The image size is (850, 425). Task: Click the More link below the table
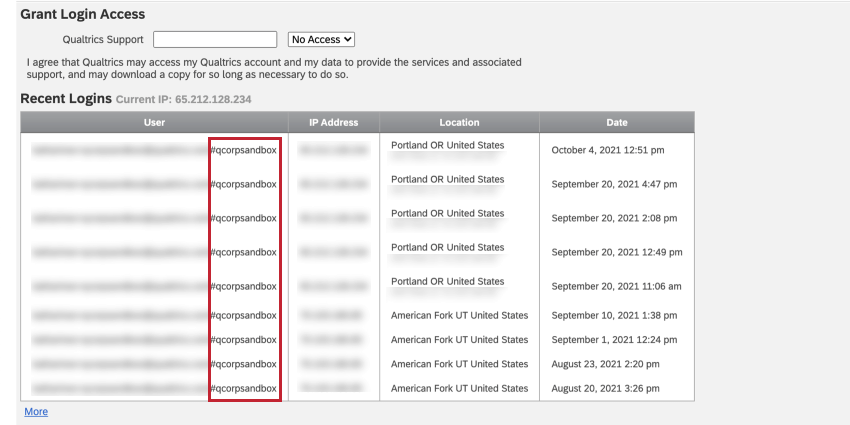tap(35, 411)
